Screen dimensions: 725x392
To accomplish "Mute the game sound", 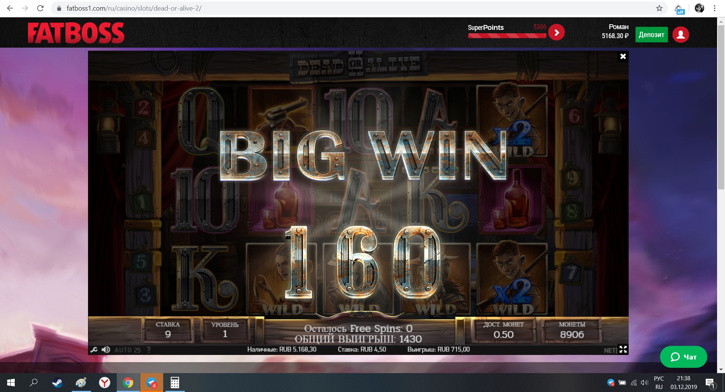I will (x=106, y=350).
